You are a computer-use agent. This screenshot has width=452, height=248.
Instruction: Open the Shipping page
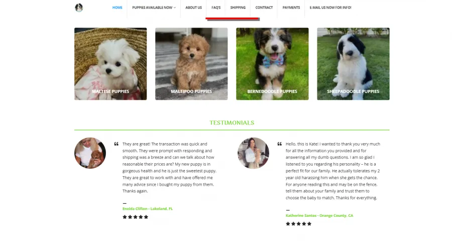tap(238, 8)
